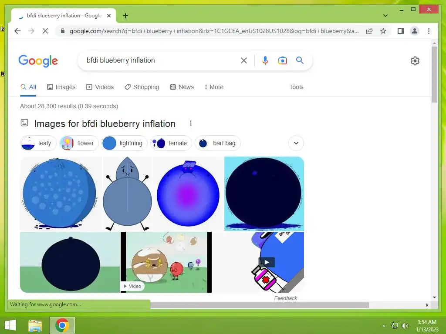This screenshot has width=446, height=334.
Task: Open the Chrome side panel
Action: (401, 31)
